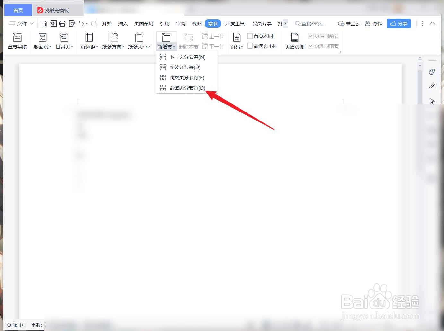This screenshot has height=331, width=444.
Task: Uncheck the 页脚同前节 checkbox
Action: (310, 45)
